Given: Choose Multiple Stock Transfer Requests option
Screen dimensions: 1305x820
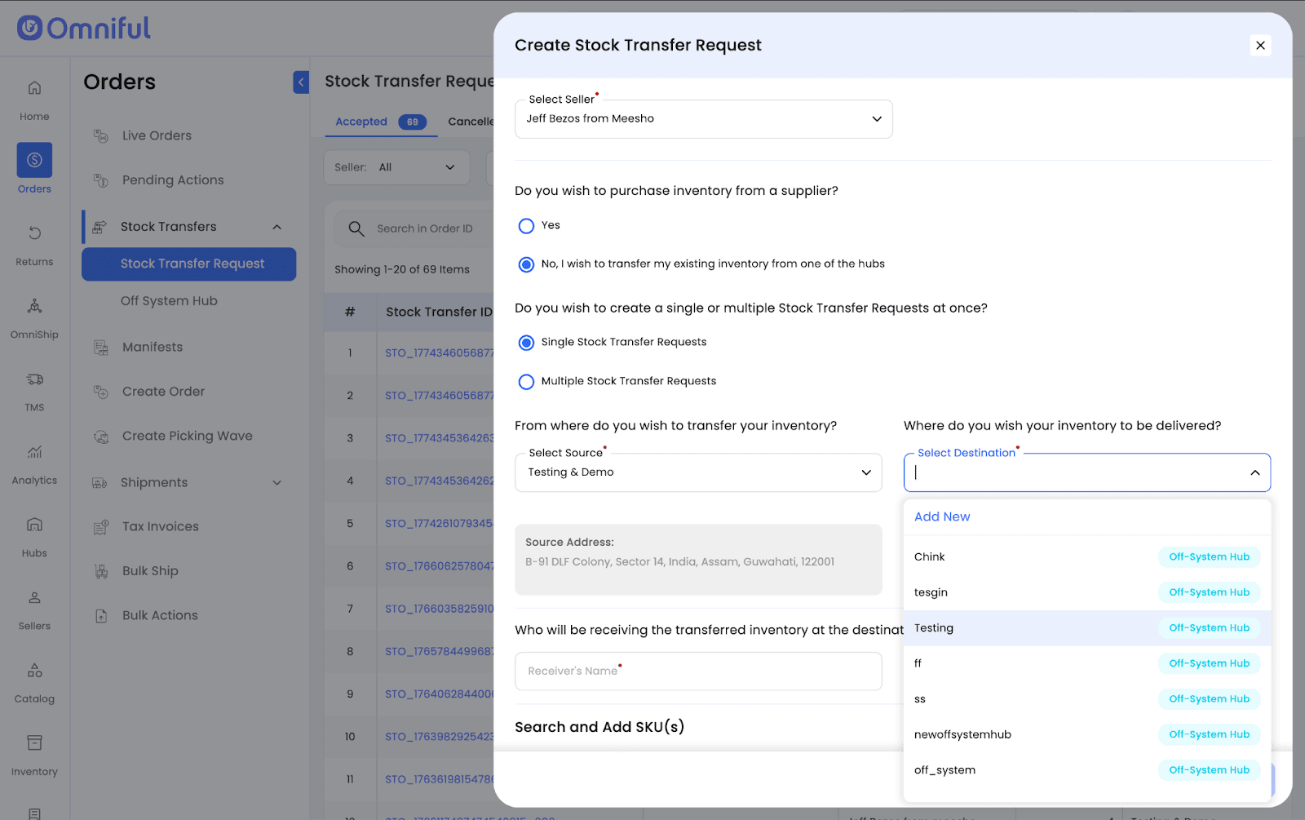Looking at the screenshot, I should point(527,382).
